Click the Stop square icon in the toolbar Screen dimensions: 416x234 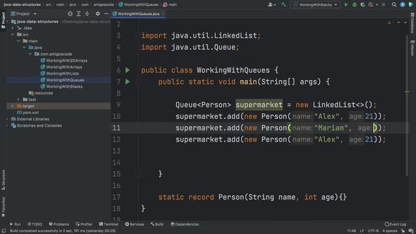[x=383, y=5]
